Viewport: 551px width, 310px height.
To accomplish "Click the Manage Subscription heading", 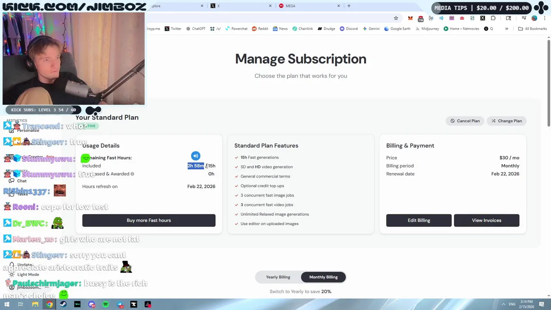I will pos(300,59).
